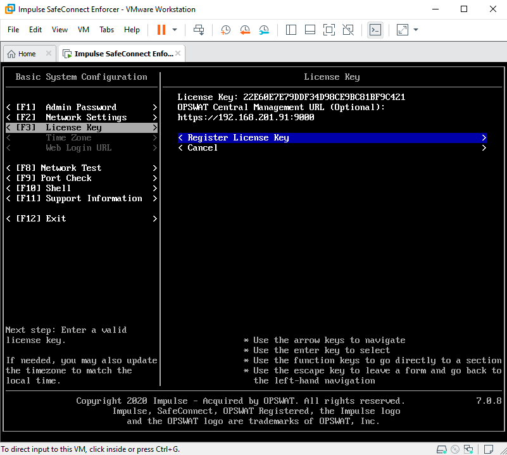The height and width of the screenshot is (455, 507).
Task: Close the Home tab
Action: click(49, 53)
